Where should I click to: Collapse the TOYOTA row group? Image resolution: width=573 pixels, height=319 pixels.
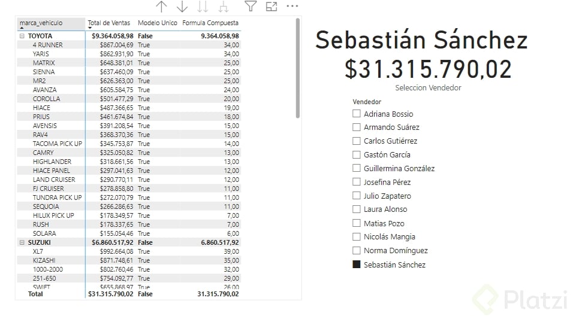[22, 36]
